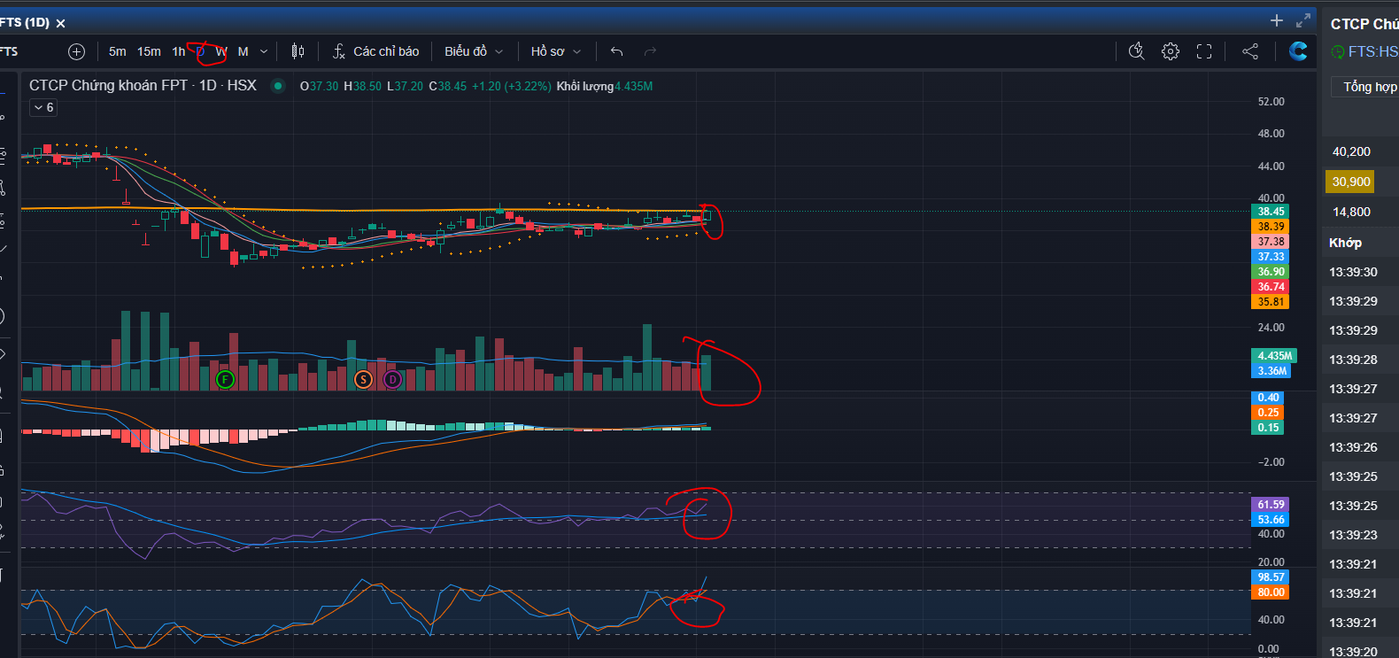This screenshot has width=1399, height=658.
Task: Click the 0.40 MACD value label
Action: pyautogui.click(x=1268, y=397)
